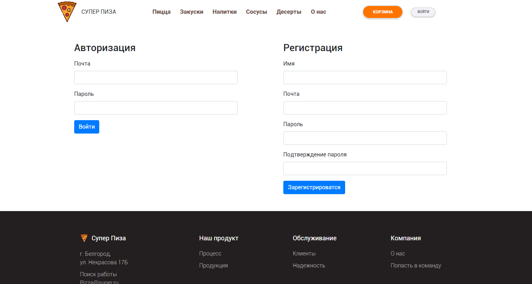This screenshot has height=284, width=532.
Task: Click ВОЙТИ in the top-right corner
Action: click(423, 12)
